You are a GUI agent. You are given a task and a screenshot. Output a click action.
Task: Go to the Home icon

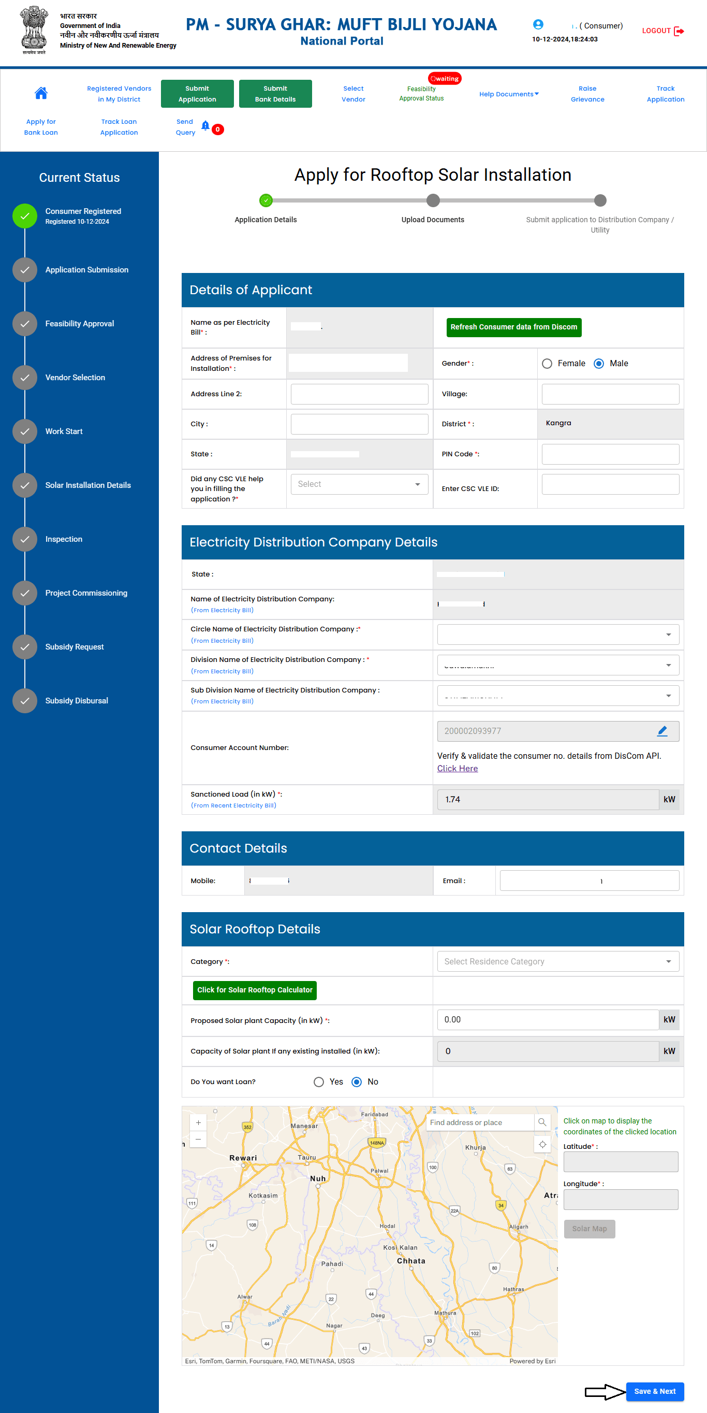tap(41, 93)
